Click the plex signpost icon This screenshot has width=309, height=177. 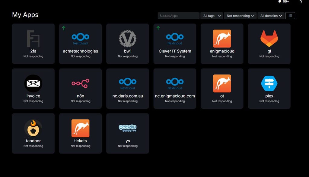tap(269, 83)
